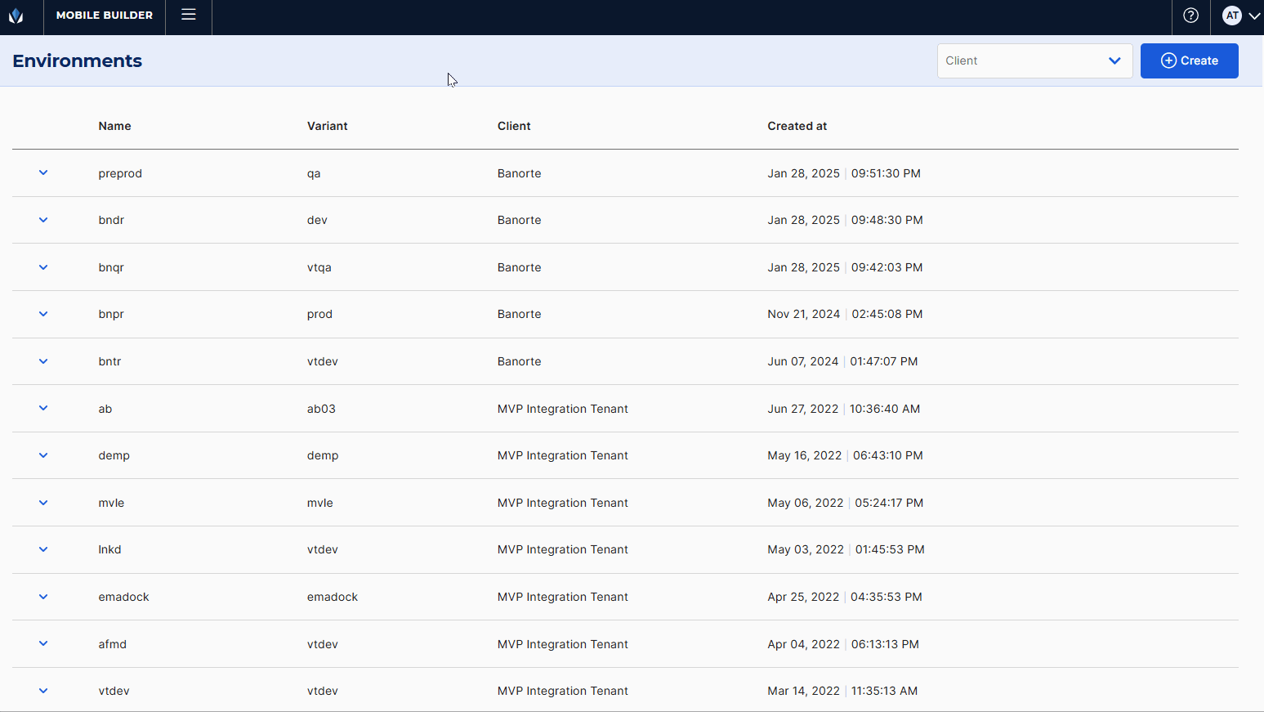Screen dimensions: 1264x712
Task: Click the Create environment button
Action: [x=1189, y=60]
